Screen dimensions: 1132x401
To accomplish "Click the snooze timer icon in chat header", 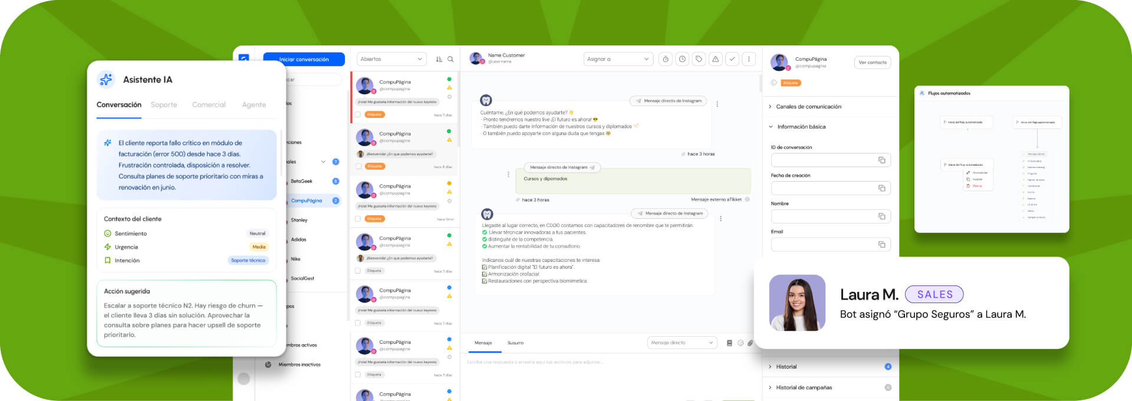I will [666, 59].
